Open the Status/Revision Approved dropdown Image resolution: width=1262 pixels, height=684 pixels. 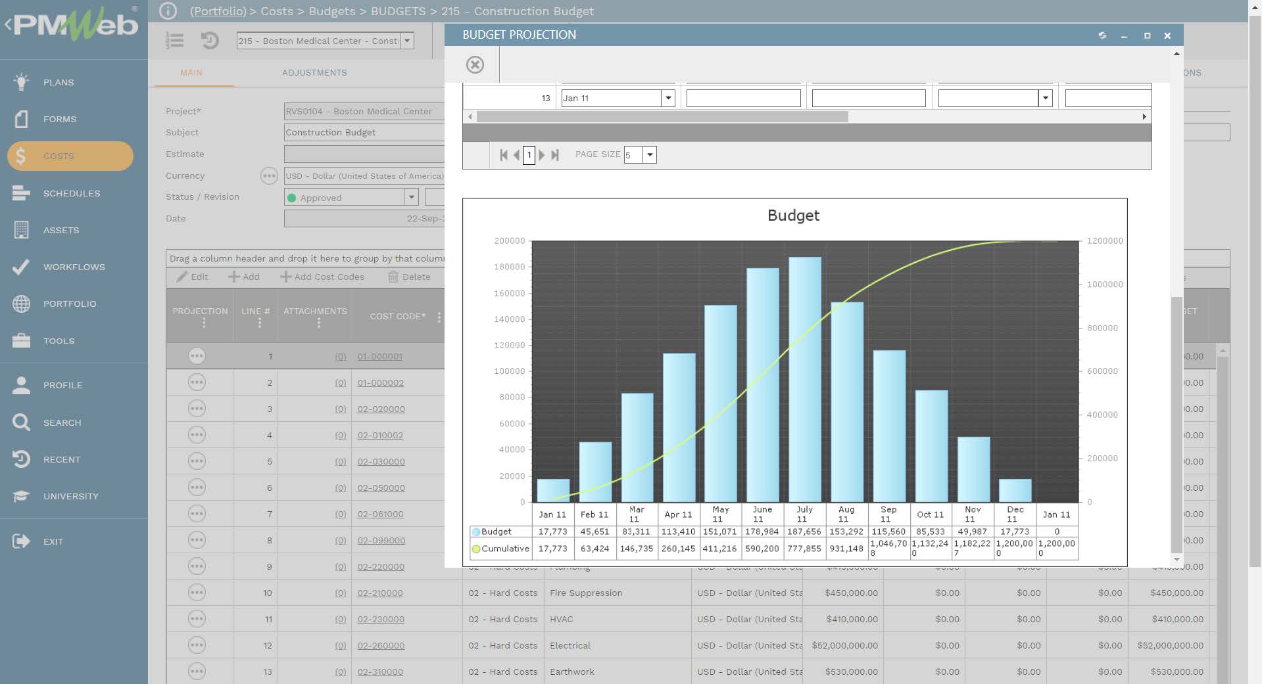point(412,197)
